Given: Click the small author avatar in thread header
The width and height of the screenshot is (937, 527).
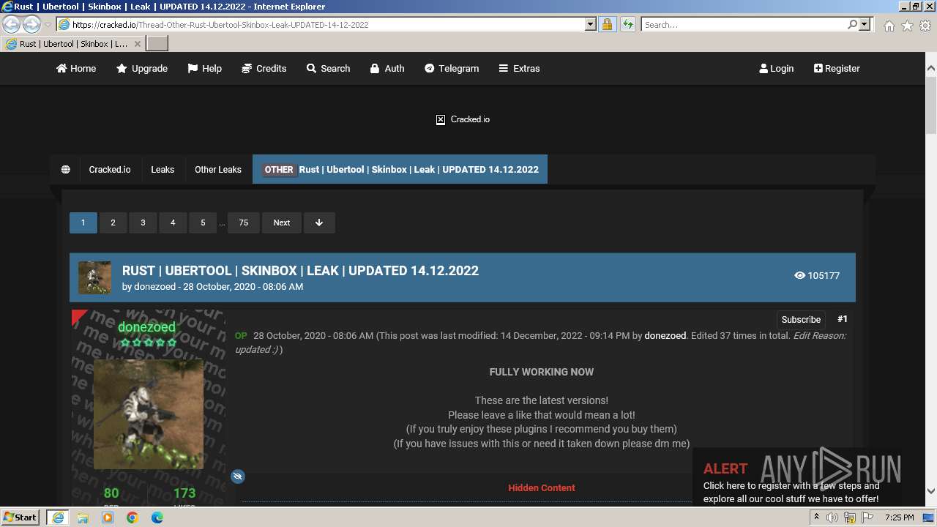Looking at the screenshot, I should point(94,277).
